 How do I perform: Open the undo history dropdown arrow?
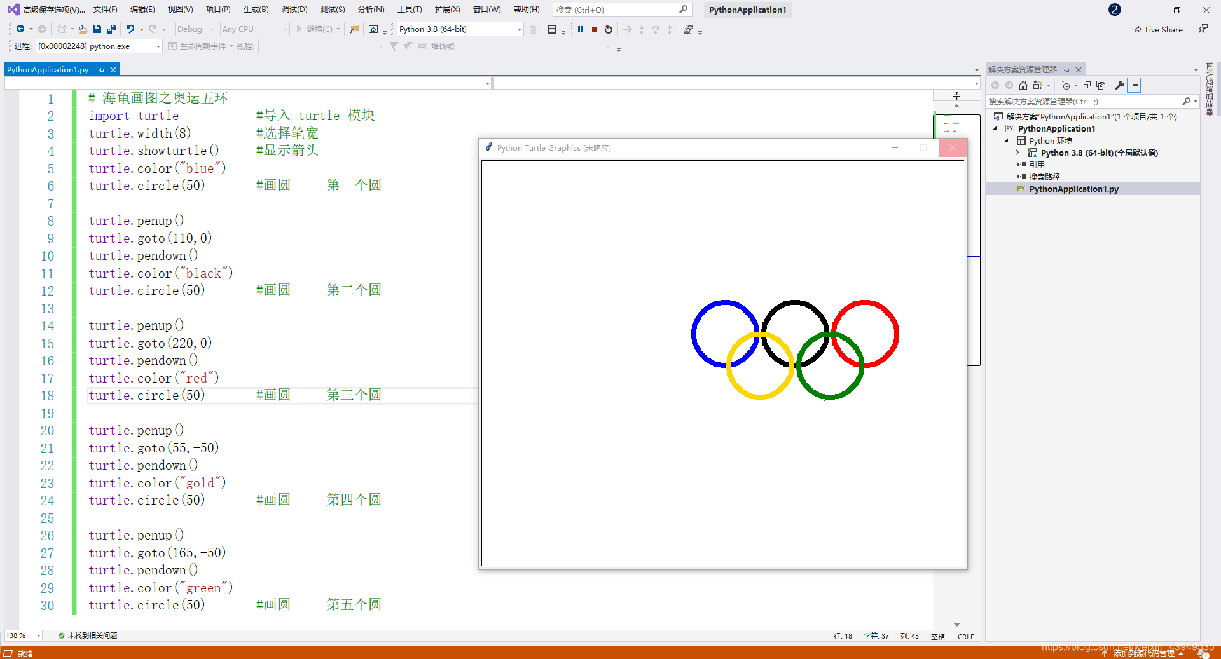click(142, 29)
